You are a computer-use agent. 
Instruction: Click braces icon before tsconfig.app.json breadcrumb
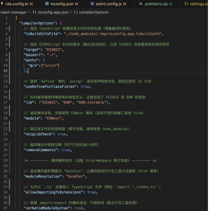(x=35, y=12)
